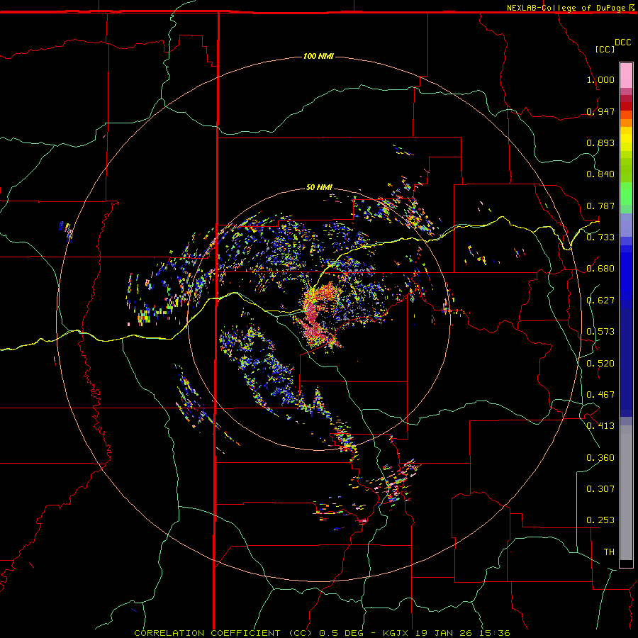
Task: Click the 0.520 scale value
Action: click(600, 364)
